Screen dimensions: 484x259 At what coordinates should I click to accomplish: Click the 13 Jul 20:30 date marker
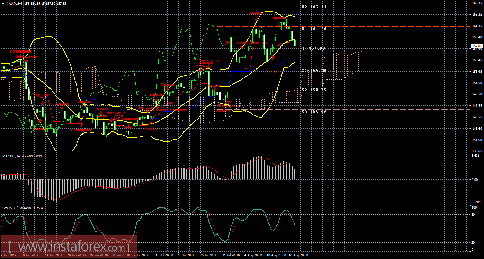point(165,256)
